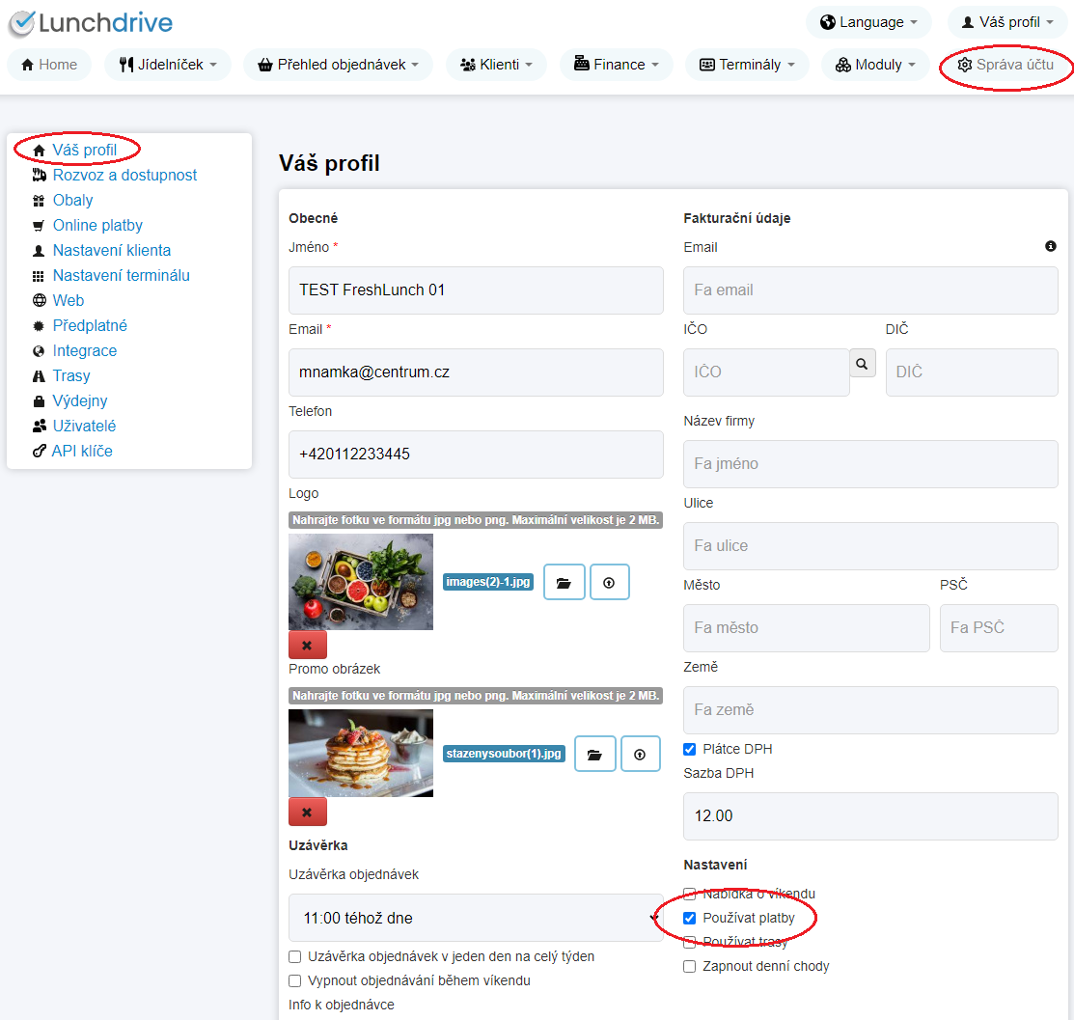Click the Sazba DPH field showing 12.00
This screenshot has height=1020, width=1074.
tap(870, 816)
